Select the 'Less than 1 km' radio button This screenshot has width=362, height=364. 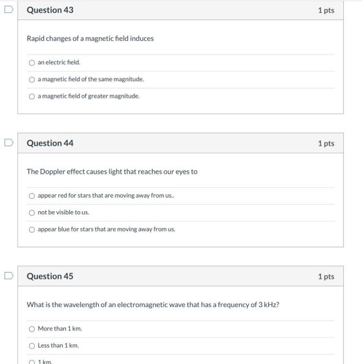(x=32, y=346)
